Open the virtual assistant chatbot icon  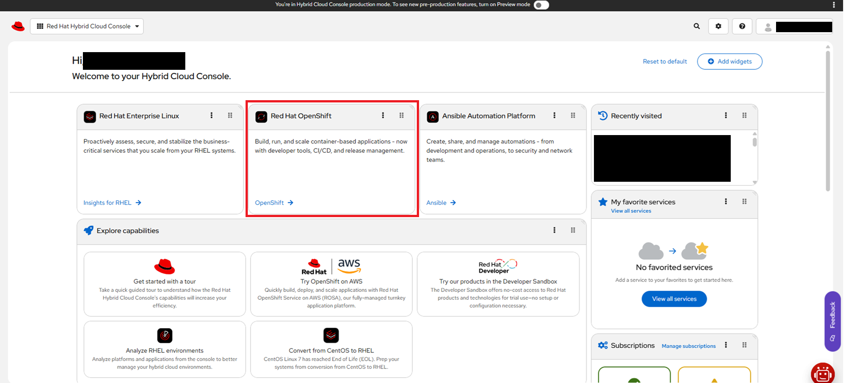[x=822, y=373]
